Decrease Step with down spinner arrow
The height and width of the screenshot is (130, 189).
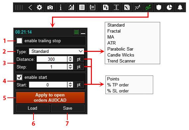70,68
